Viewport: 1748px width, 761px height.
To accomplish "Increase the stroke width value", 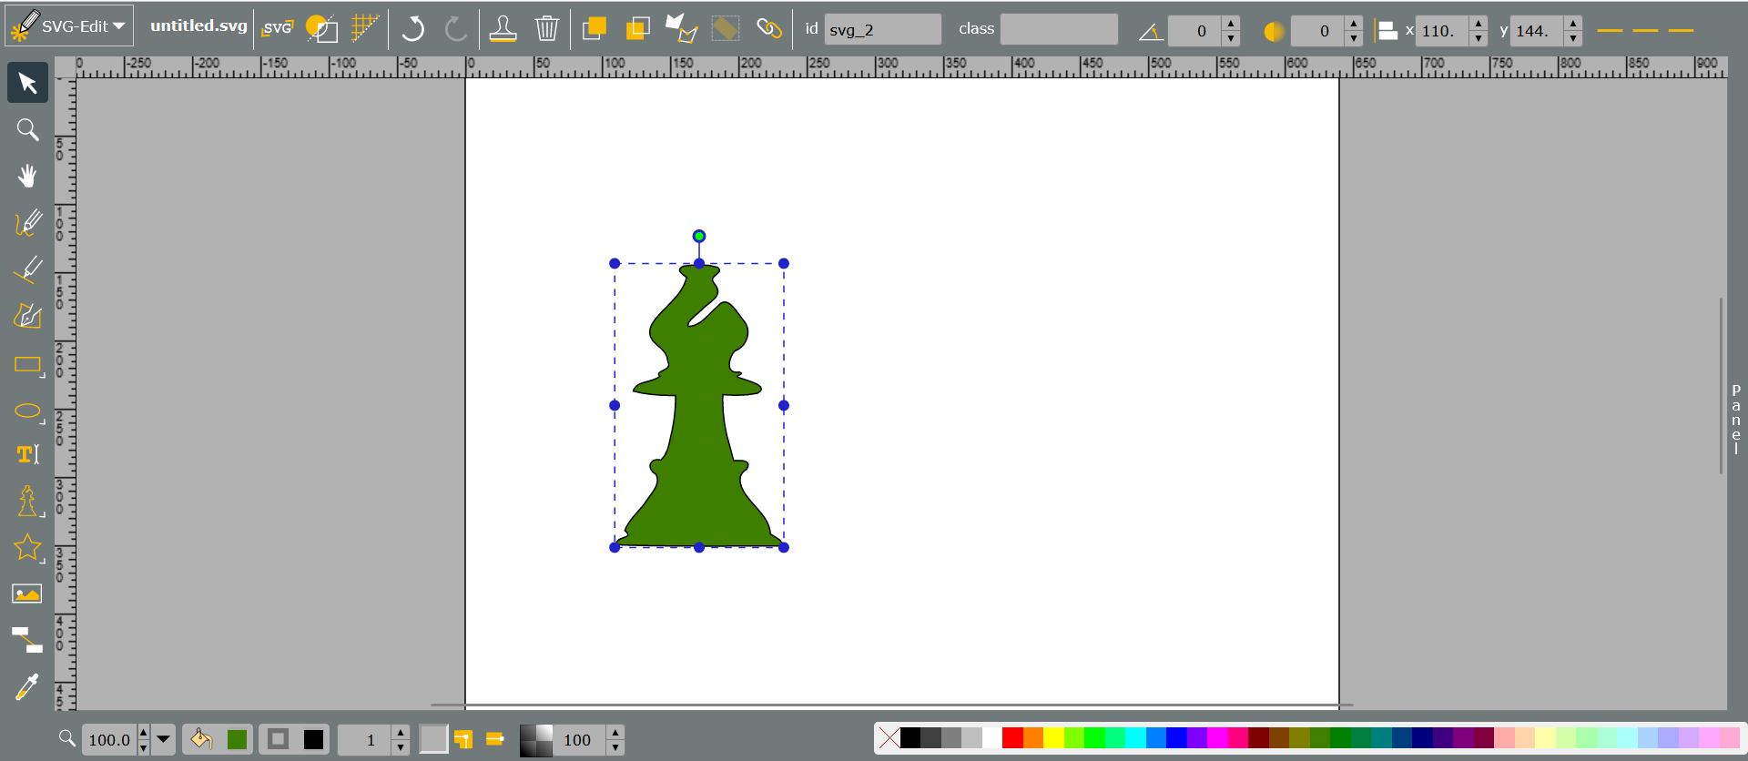I will coord(401,733).
